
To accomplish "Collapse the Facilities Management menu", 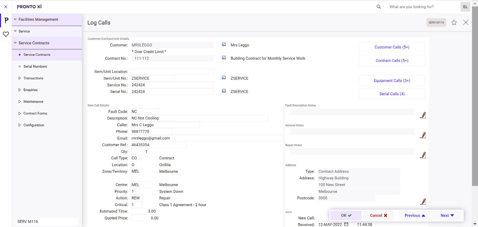I will pyautogui.click(x=15, y=20).
